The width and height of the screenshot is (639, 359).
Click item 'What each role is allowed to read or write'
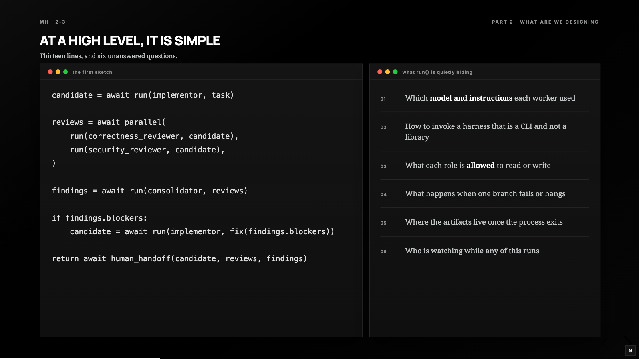pos(478,165)
